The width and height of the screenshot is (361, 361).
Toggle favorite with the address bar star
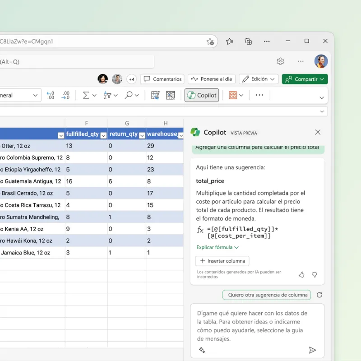point(210,41)
